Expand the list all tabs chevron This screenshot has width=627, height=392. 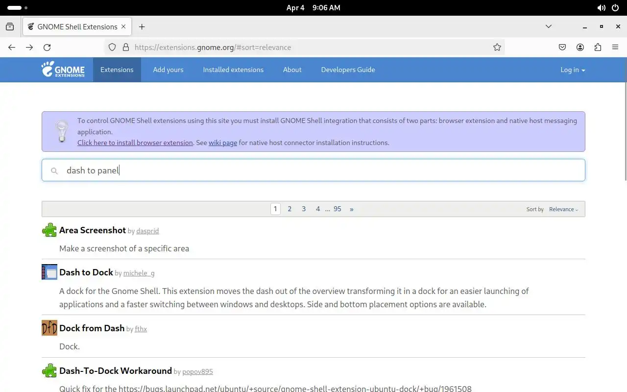pos(549,26)
